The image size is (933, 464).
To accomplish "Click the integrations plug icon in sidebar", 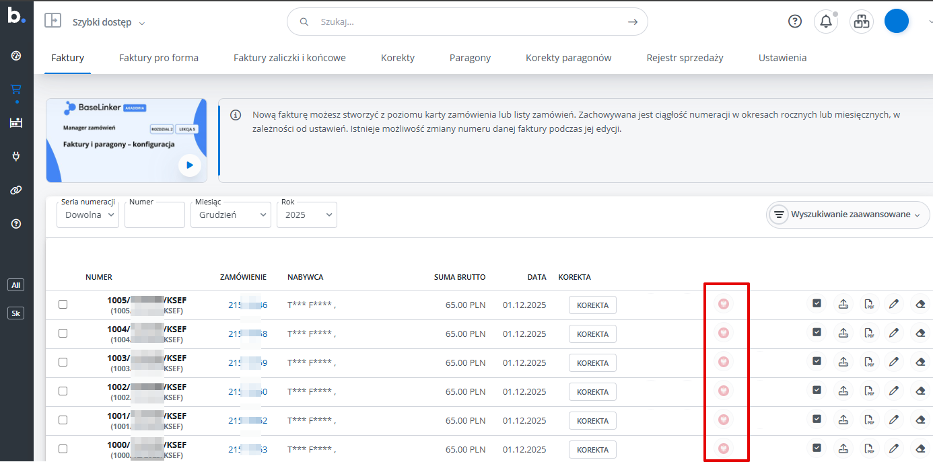I will click(x=16, y=157).
